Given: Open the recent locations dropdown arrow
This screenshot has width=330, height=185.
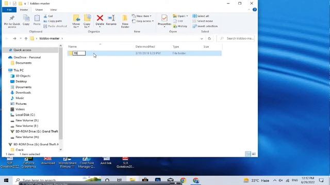Looking at the screenshot, I should [x=21, y=39].
